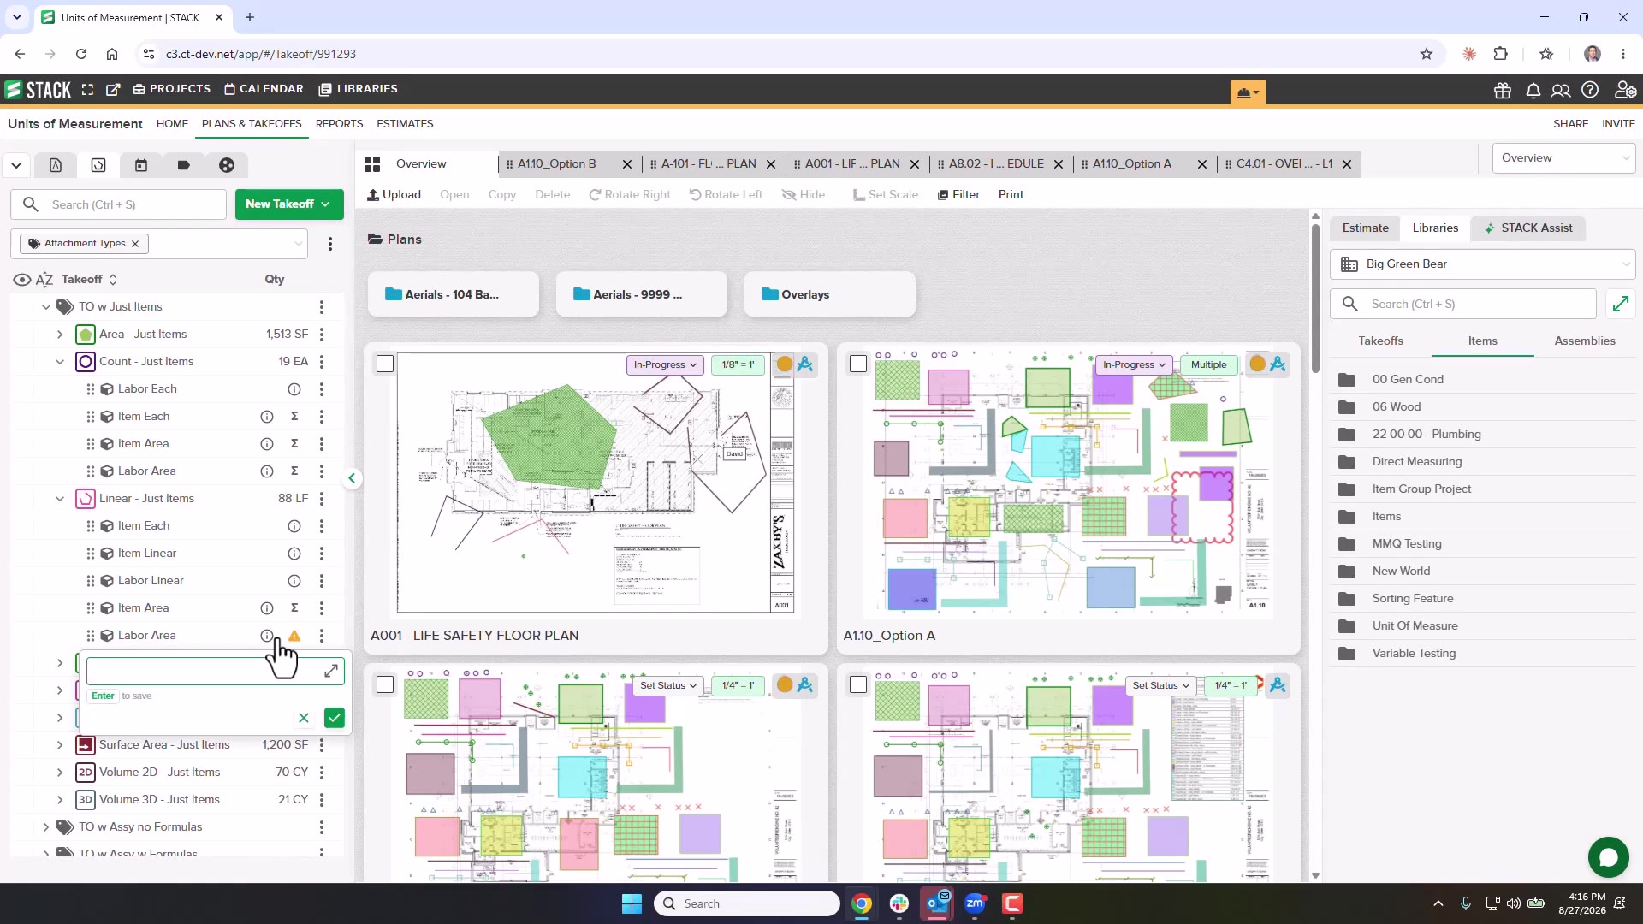Upload a plan with the Upload button

(394, 195)
